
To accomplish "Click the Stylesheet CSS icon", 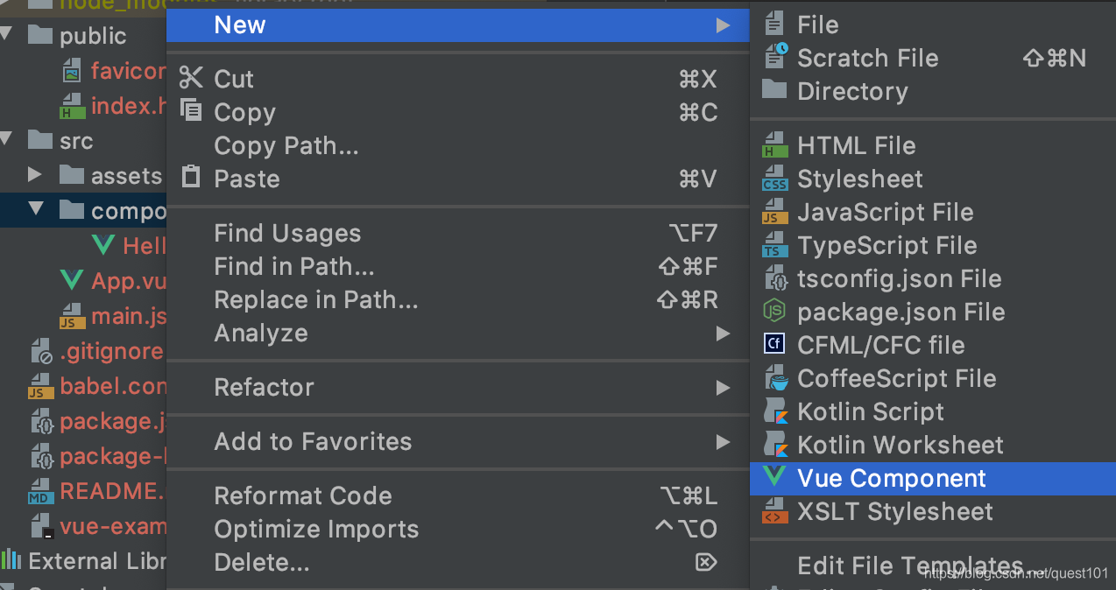I will (x=774, y=179).
